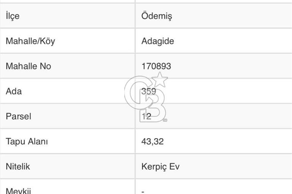Select the Nitelik label cell
This screenshot has width=292, height=194.
[18, 167]
